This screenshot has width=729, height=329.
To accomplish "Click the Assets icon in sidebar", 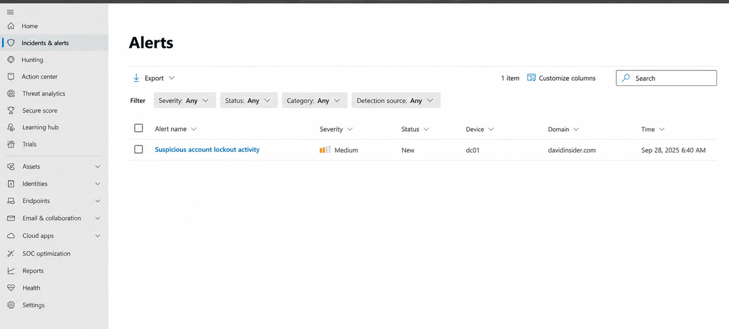I will [11, 166].
